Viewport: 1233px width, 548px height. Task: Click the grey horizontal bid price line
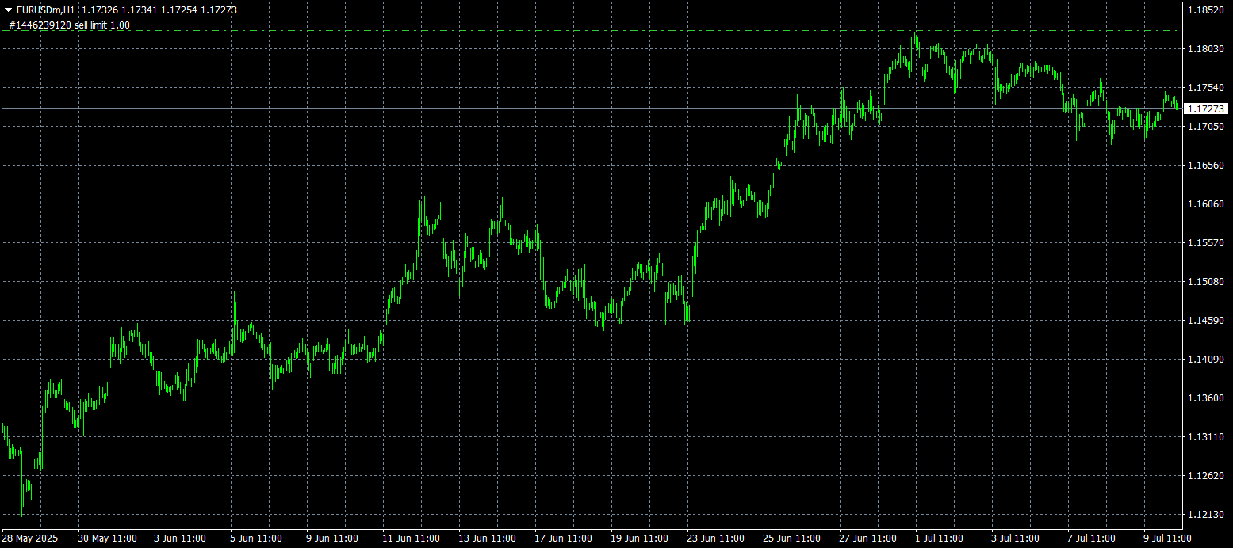click(x=591, y=108)
